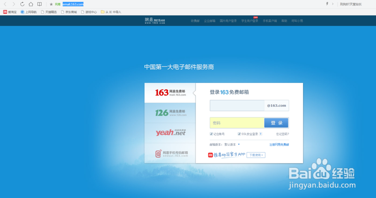Click the NetEase 163.com logo
Screen dimensions: 376x198
[x=155, y=21]
